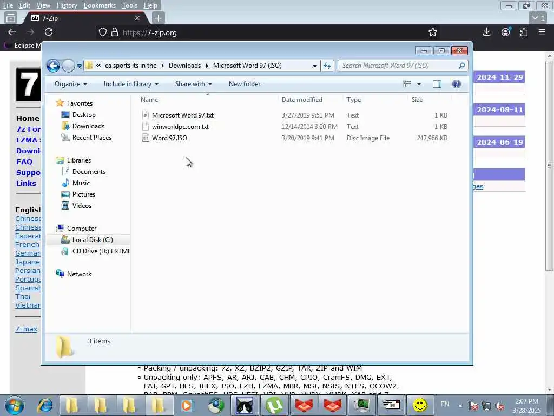Open the view options dropdown arrow
This screenshot has width=554, height=416.
419,84
